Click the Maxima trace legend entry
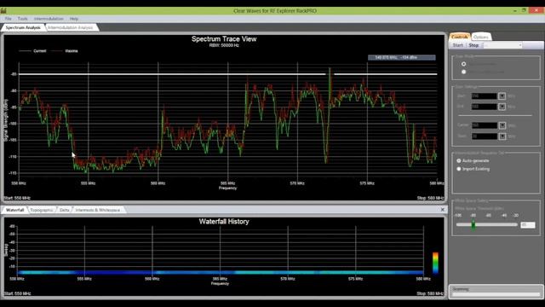 (x=65, y=51)
